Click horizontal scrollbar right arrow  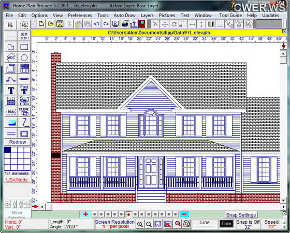pos(284,207)
